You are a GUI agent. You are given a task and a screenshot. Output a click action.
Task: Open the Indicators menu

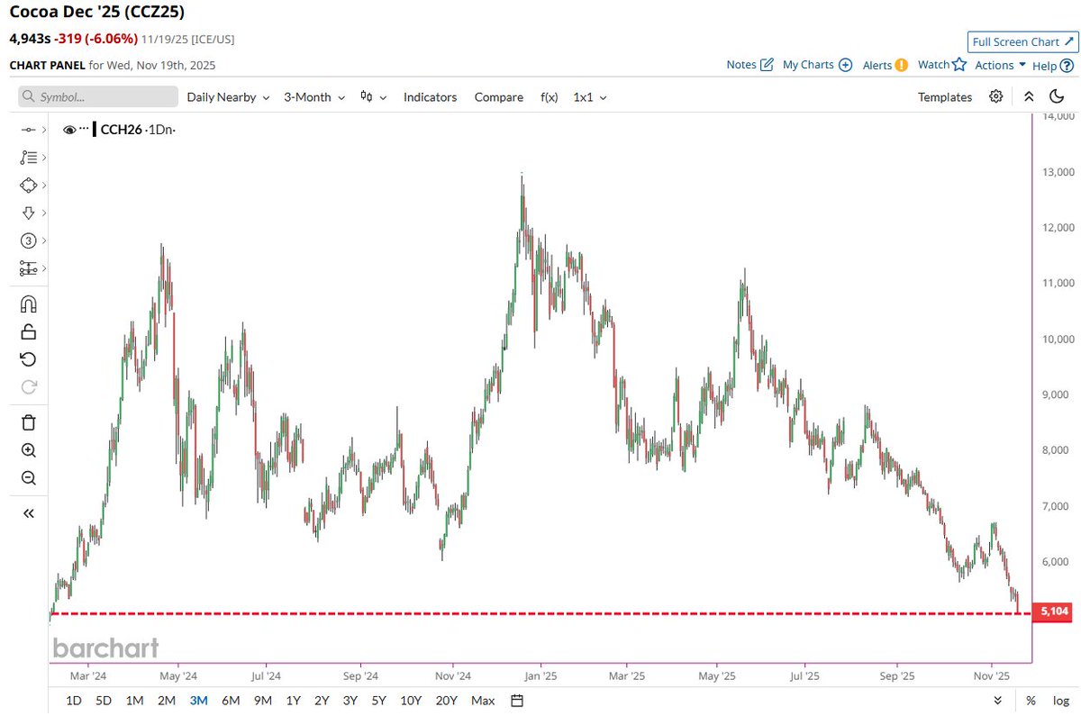(x=430, y=96)
